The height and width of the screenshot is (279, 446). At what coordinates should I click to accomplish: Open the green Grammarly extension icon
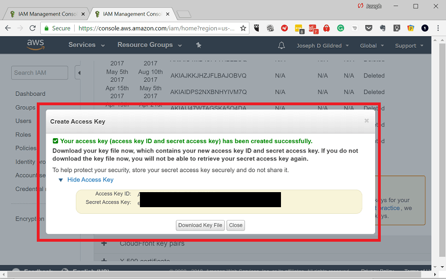pyautogui.click(x=341, y=28)
